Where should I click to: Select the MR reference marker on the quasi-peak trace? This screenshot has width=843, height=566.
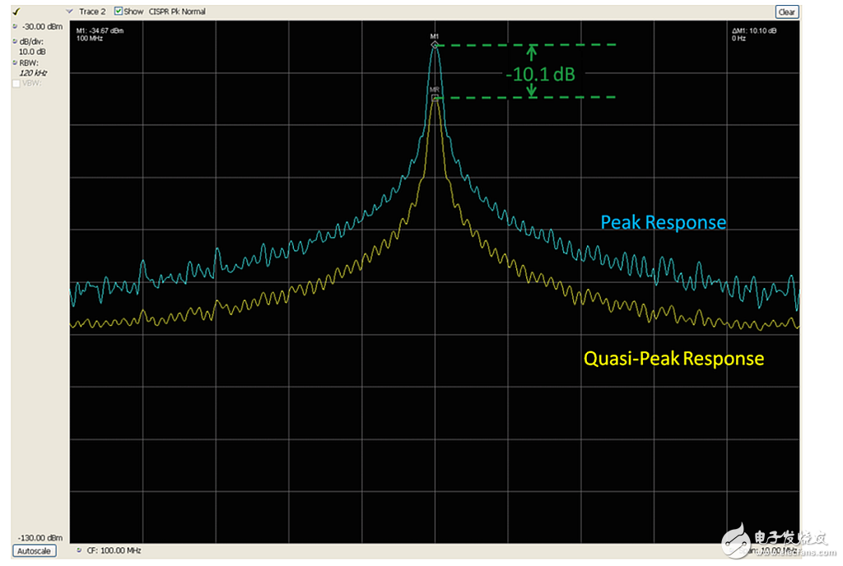435,97
